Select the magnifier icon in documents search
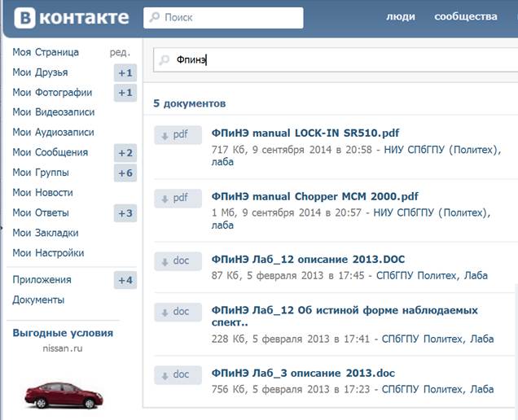 [x=165, y=59]
